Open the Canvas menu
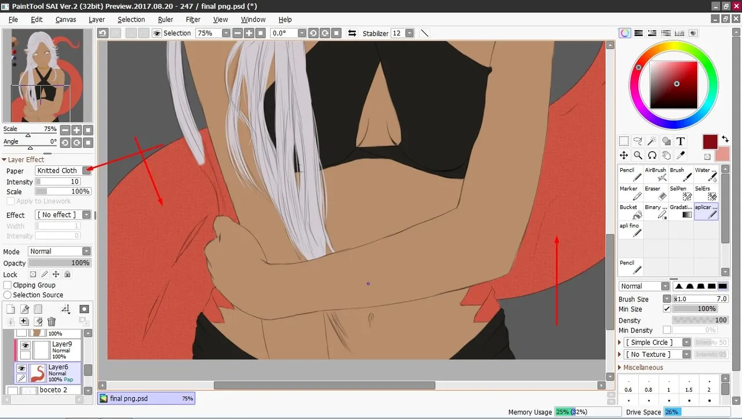Viewport: 742px width, 419px height. click(66, 20)
